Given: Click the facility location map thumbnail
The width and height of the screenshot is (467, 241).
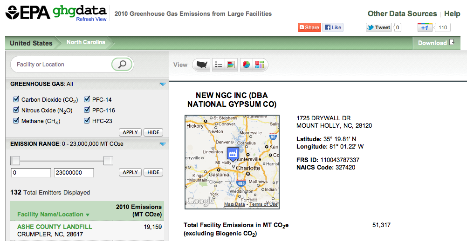Looking at the screenshot, I should pos(232,162).
